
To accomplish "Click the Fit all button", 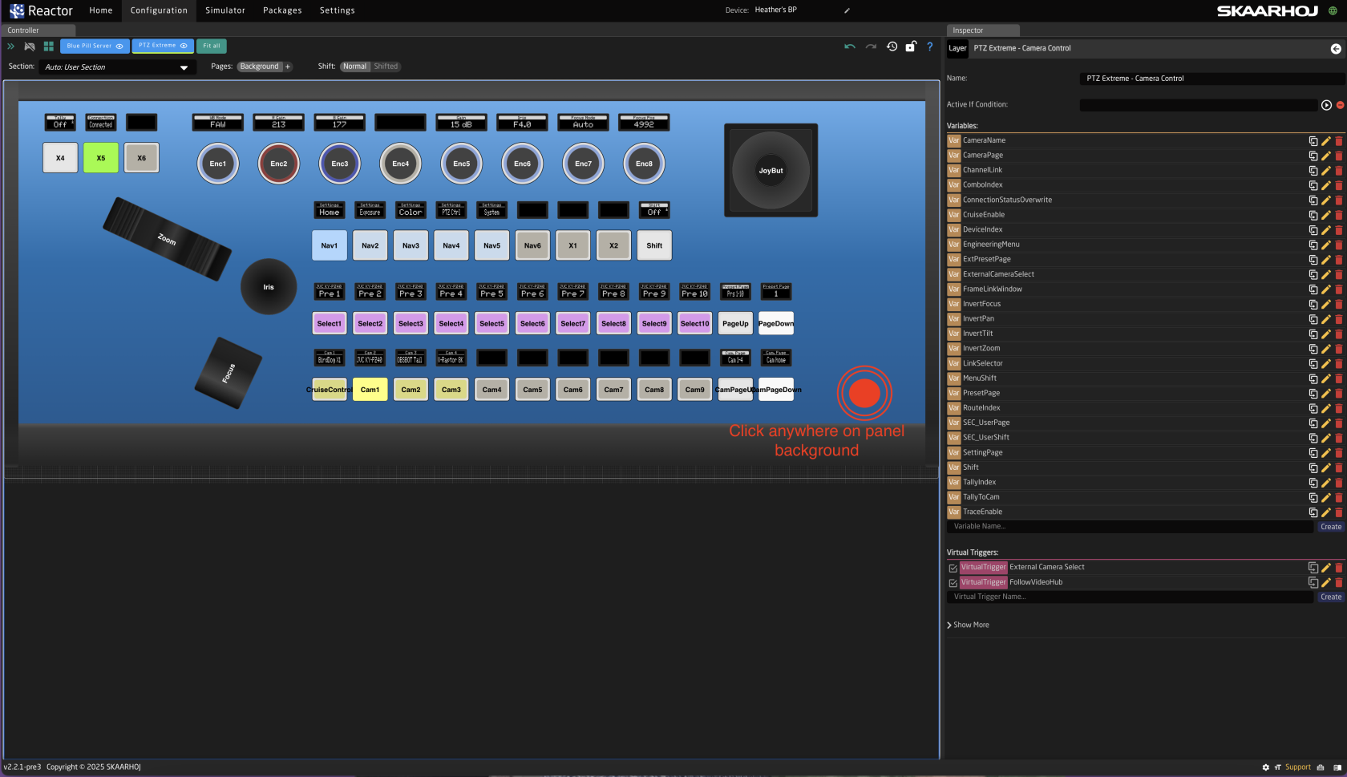I will pos(212,46).
